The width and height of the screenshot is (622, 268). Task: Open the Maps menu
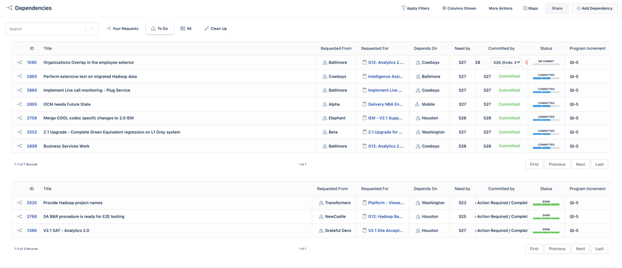[530, 8]
